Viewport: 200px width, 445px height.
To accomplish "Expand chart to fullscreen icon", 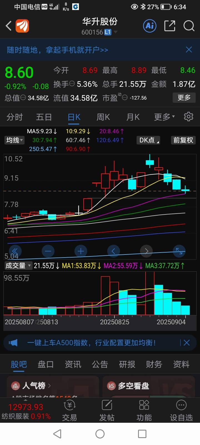I will [x=179, y=251].
